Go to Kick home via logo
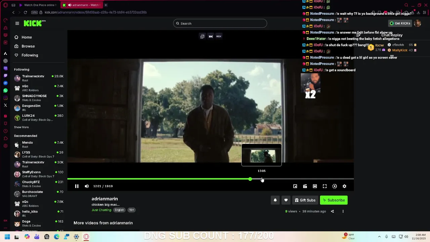 [x=34, y=23]
